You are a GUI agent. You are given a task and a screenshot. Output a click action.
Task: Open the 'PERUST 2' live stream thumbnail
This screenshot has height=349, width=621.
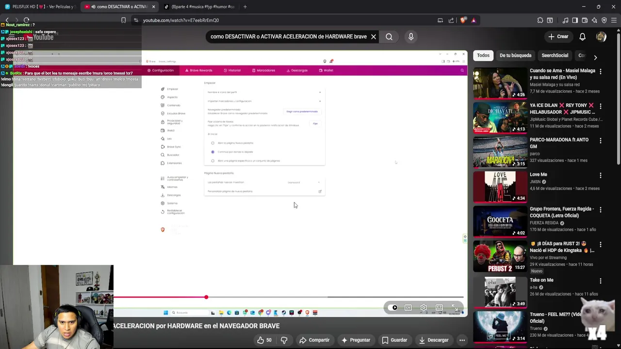500,257
